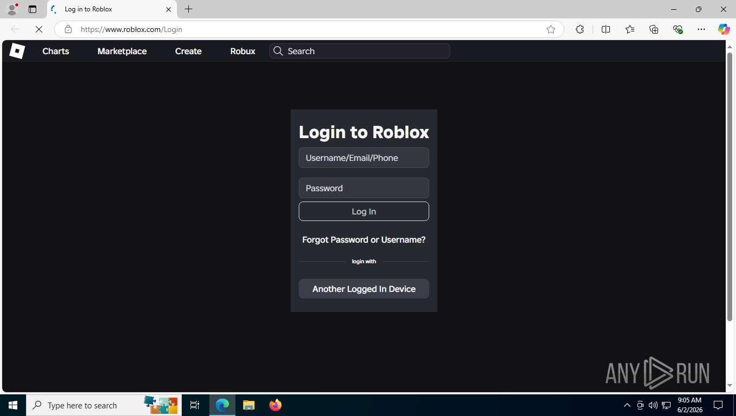This screenshot has height=416, width=736.
Task: Click the meet now tray icon
Action: tap(640, 405)
